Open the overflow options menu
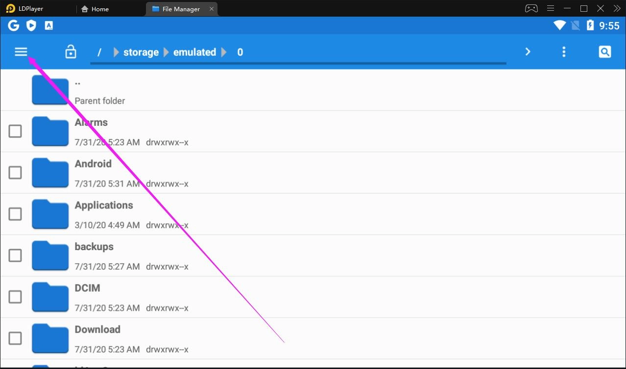Screen dimensions: 626x369 tap(564, 51)
